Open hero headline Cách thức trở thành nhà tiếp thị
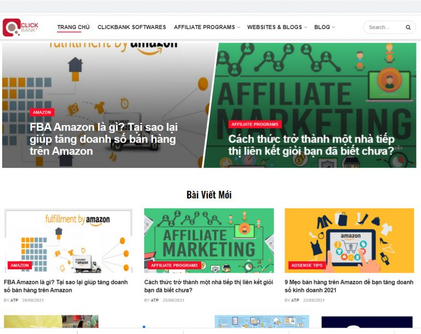Image resolution: width=421 pixels, height=334 pixels. [x=311, y=145]
